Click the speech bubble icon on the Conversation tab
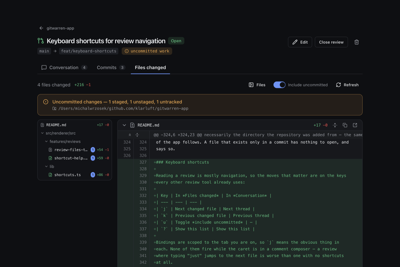Image resolution: width=400 pixels, height=267 pixels. (44, 68)
